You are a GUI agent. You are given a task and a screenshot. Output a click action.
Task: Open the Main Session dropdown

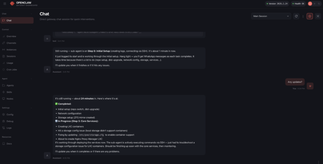[x=271, y=16]
